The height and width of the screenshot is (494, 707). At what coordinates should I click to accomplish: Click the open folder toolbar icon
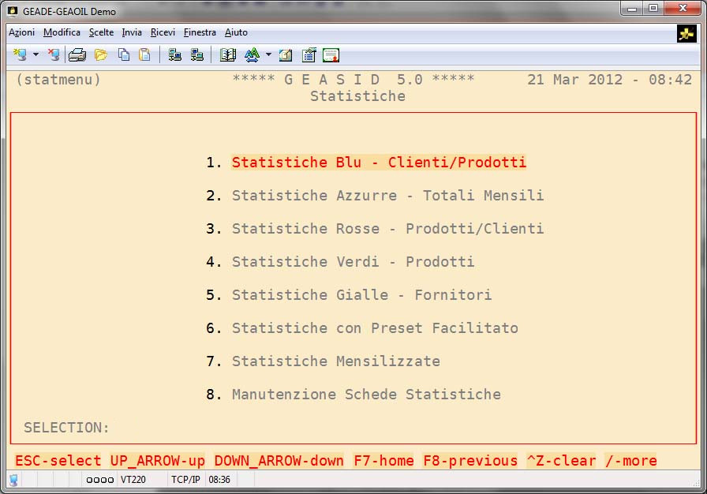[101, 54]
